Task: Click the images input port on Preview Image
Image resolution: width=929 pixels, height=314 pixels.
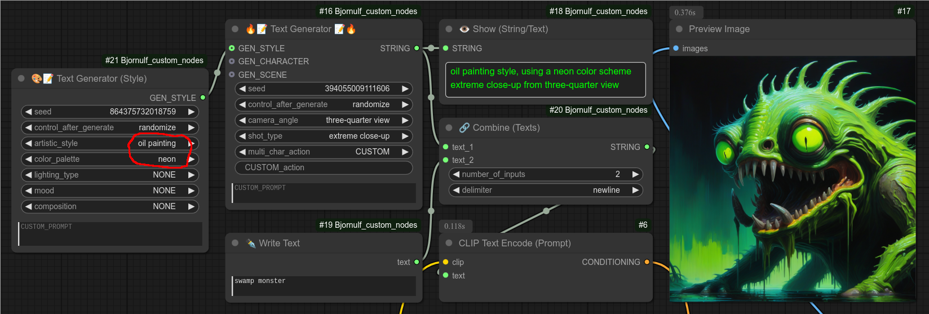Action: 676,48
